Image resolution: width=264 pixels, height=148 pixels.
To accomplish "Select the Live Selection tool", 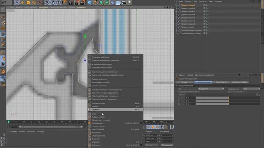I will click(17, 2).
